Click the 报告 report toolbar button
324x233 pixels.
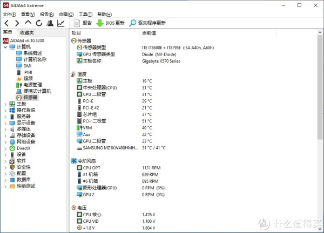83,23
